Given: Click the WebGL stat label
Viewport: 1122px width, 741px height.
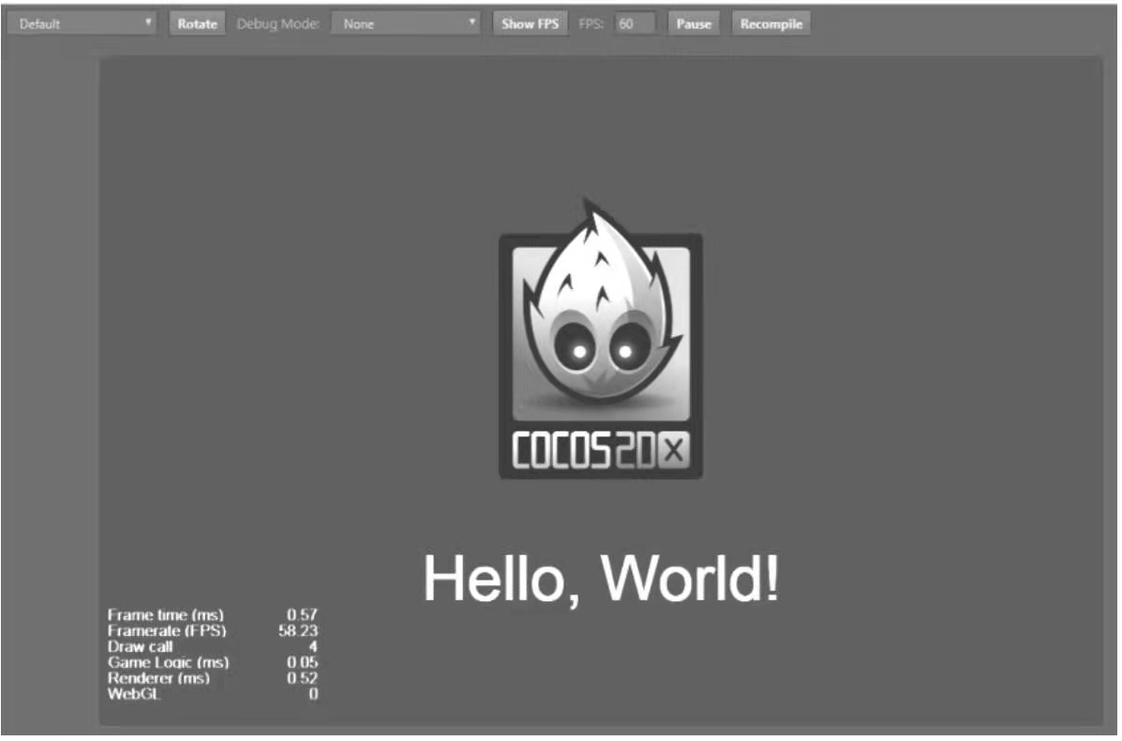Looking at the screenshot, I should pyautogui.click(x=134, y=694).
